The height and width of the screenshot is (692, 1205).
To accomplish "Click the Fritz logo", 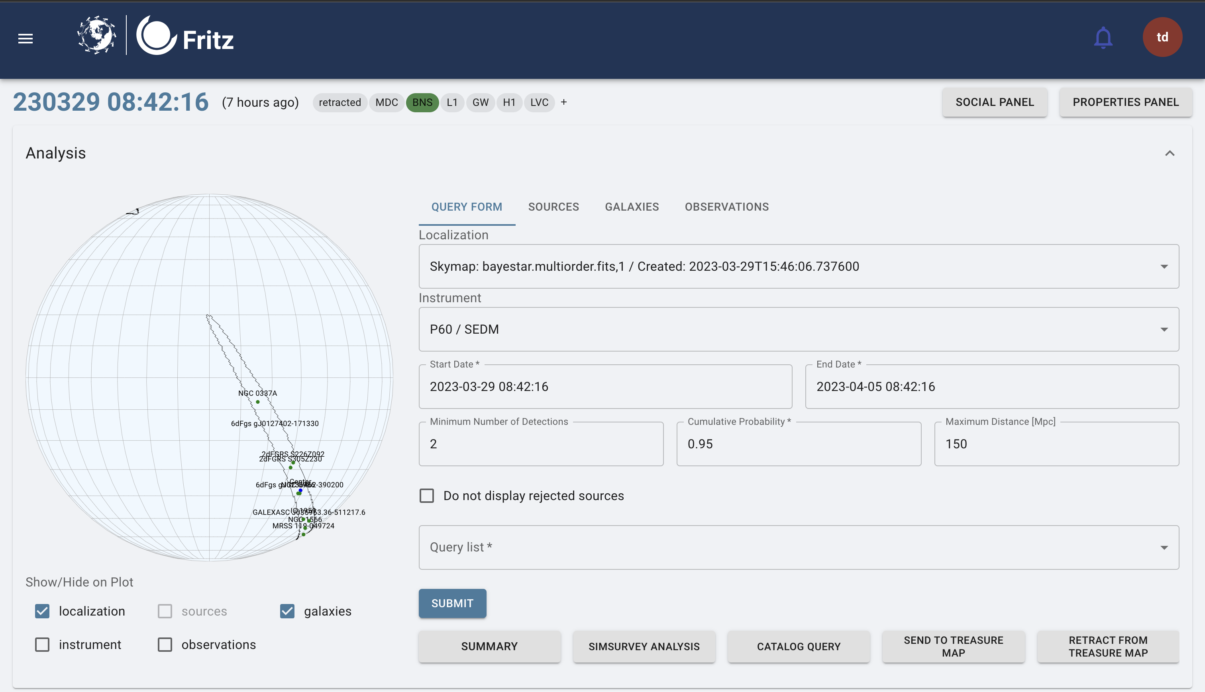I will pos(185,36).
